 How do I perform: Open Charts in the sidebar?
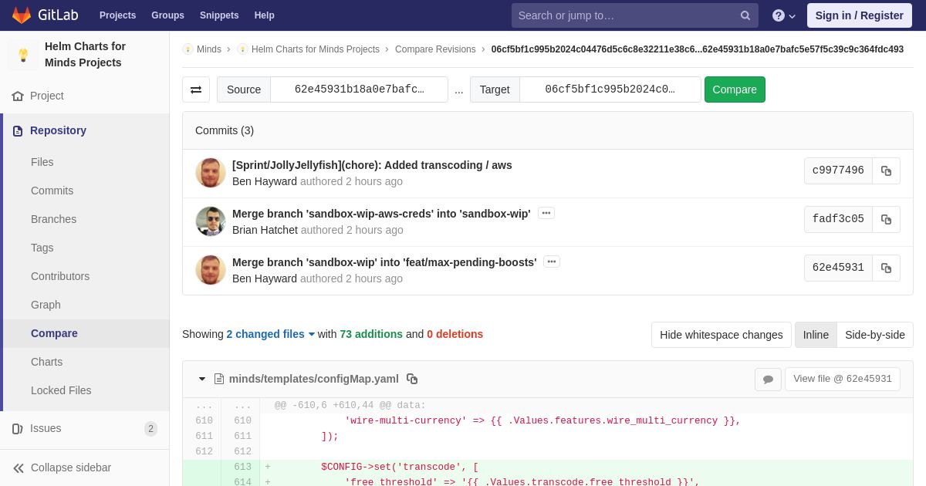click(46, 362)
